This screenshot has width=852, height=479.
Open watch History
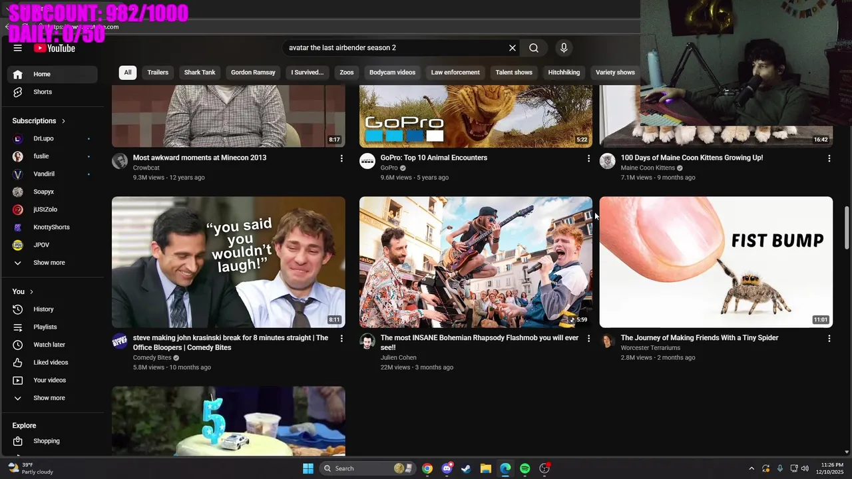[53, 309]
